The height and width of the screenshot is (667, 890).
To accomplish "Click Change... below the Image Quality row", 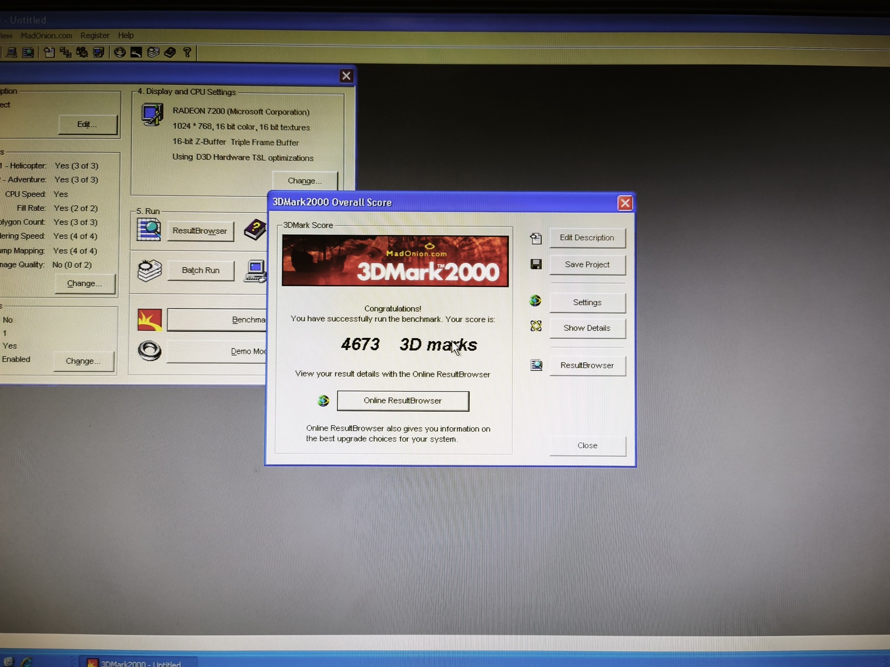I will tap(84, 284).
